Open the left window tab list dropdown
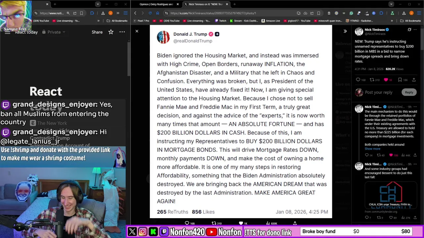Viewport: 424px width, 238px height. click(x=98, y=4)
